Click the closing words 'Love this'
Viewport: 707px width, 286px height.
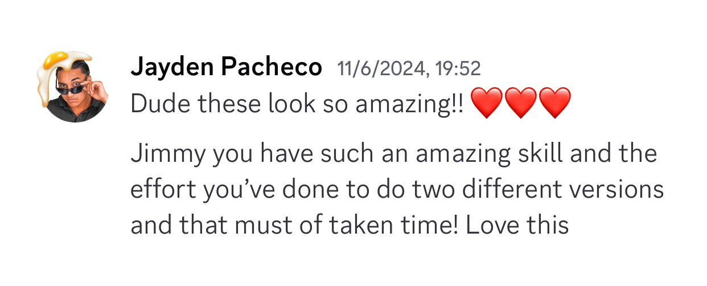pos(517,225)
